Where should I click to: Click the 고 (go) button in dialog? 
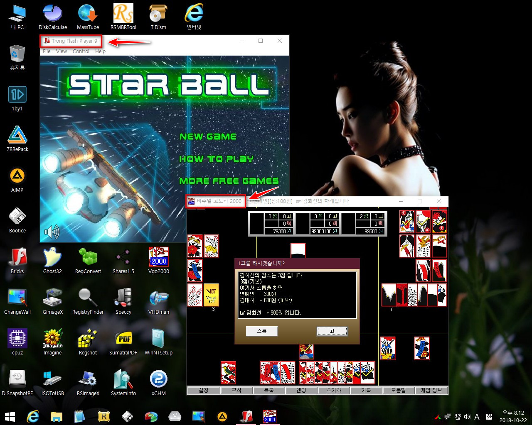click(332, 331)
